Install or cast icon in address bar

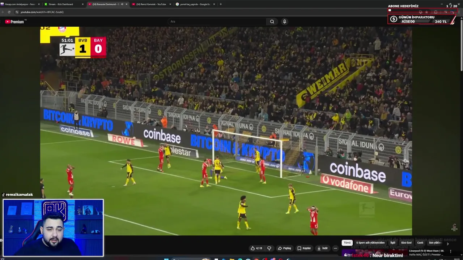[x=420, y=12]
